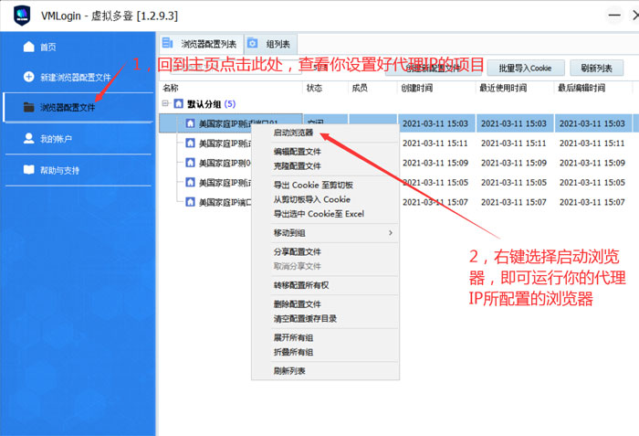Click the folder icon for 浏览器配置文件
The height and width of the screenshot is (436, 639).
pyautogui.click(x=29, y=107)
